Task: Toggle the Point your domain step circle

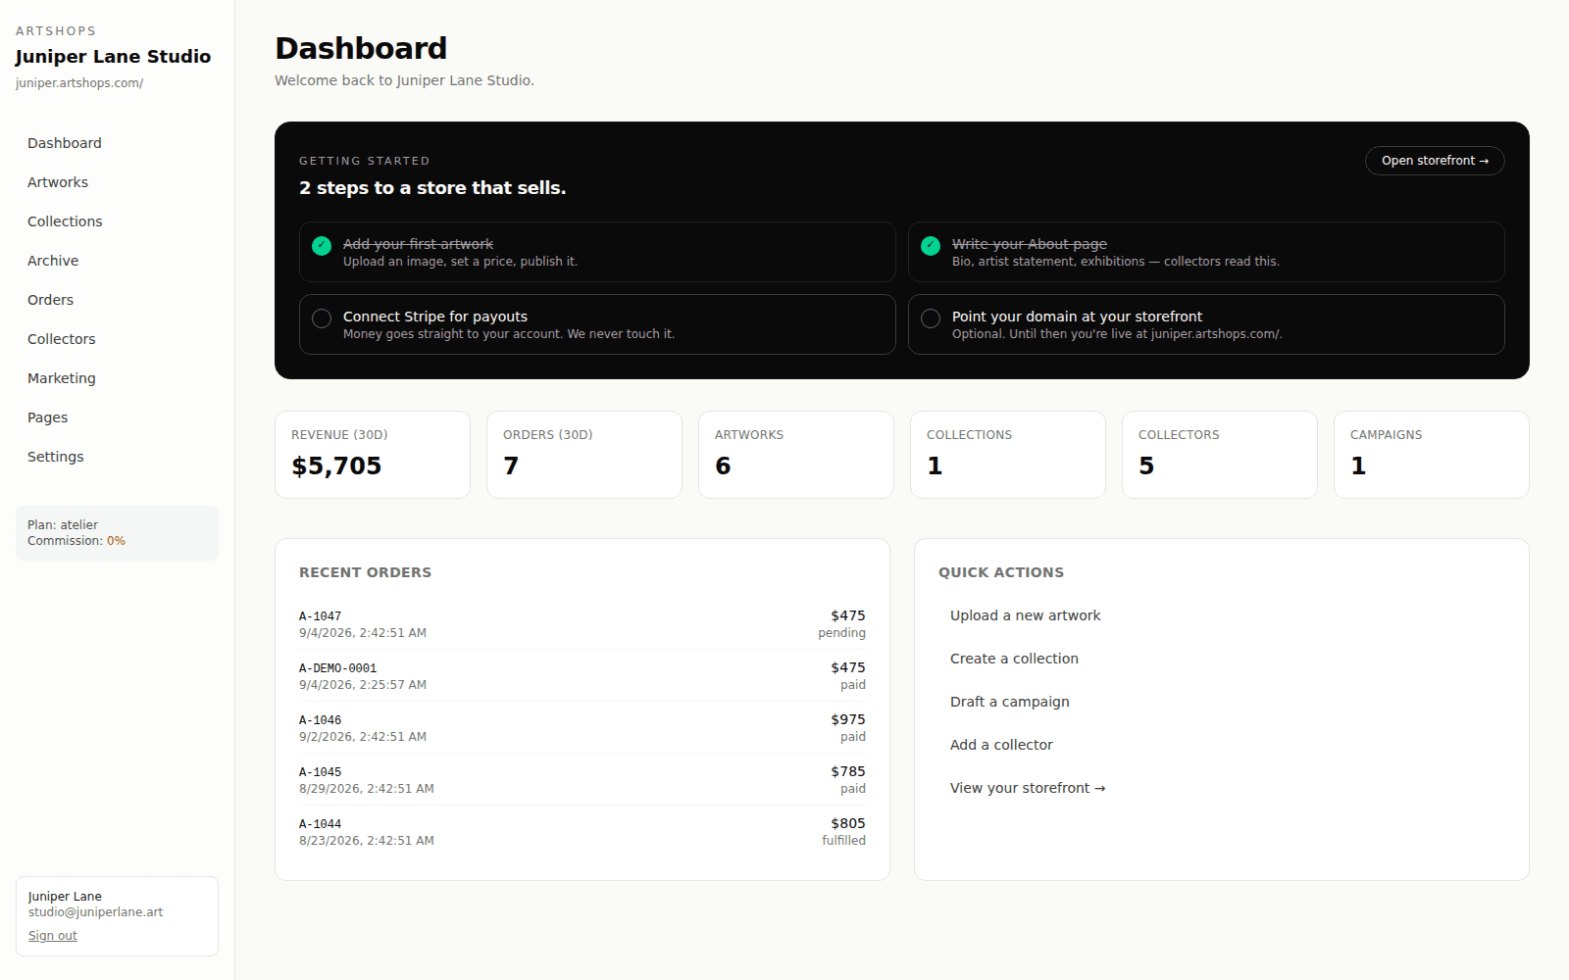Action: pos(931,318)
